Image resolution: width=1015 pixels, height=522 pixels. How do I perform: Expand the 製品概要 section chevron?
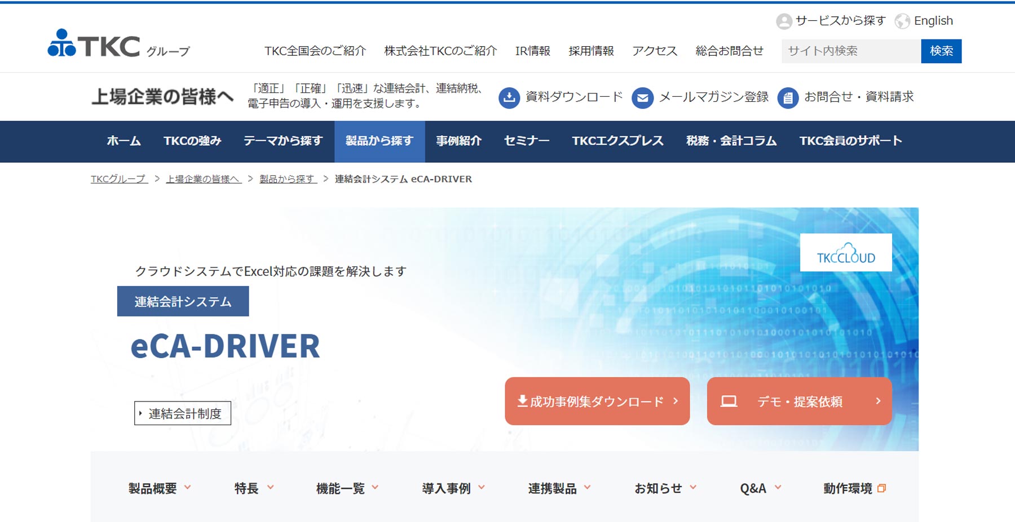[x=188, y=488]
